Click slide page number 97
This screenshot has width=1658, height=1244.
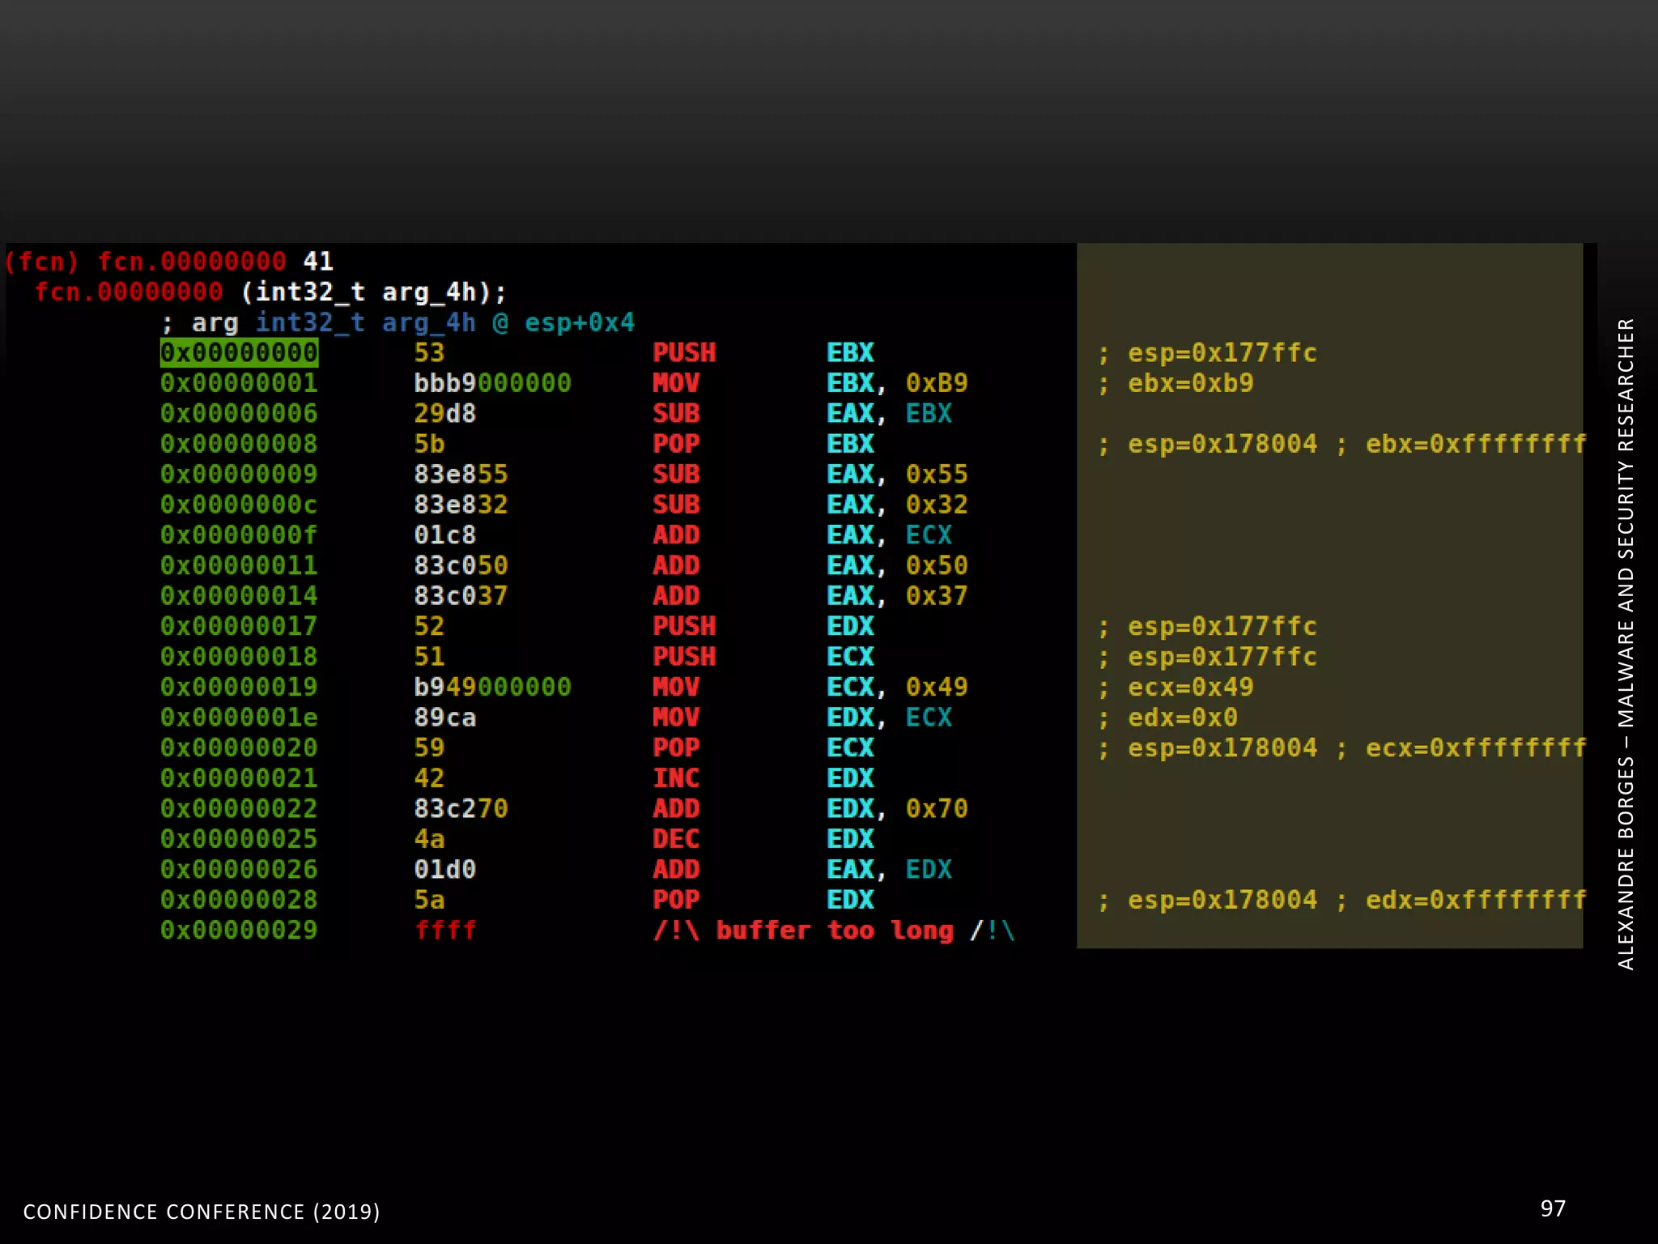point(1552,1208)
